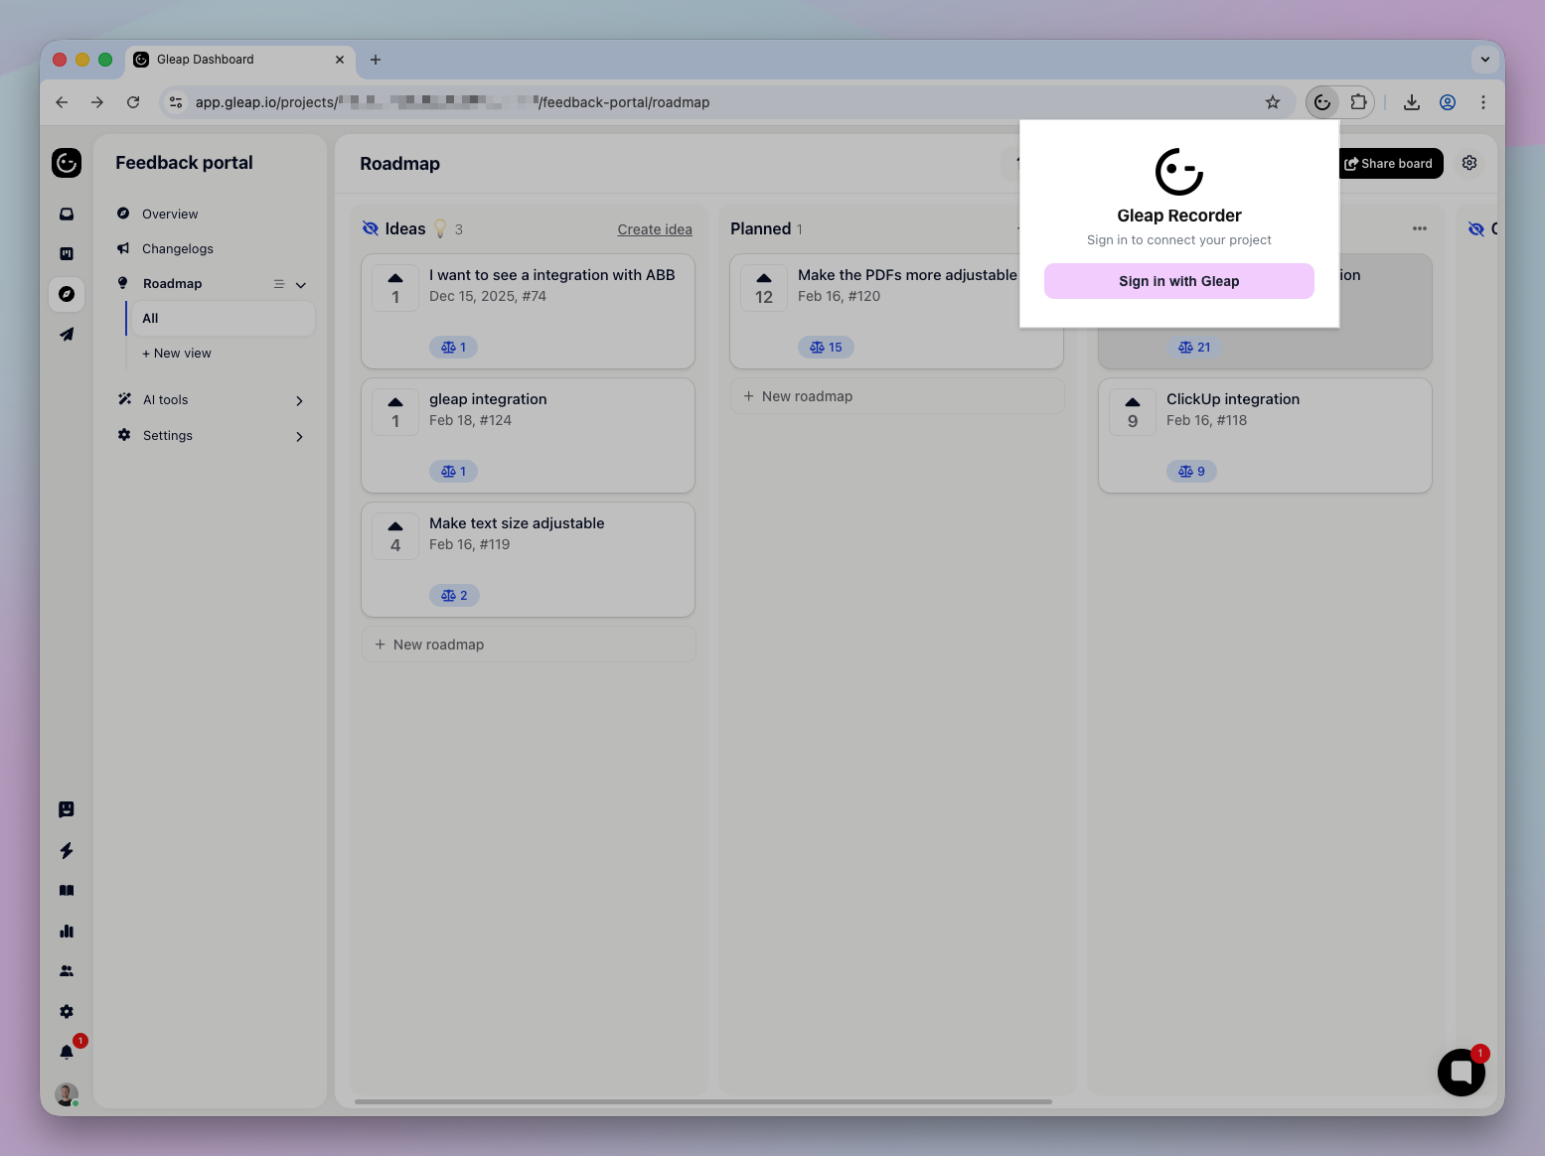The width and height of the screenshot is (1545, 1156).
Task: Select the compass feedback portal icon
Action: click(x=67, y=294)
